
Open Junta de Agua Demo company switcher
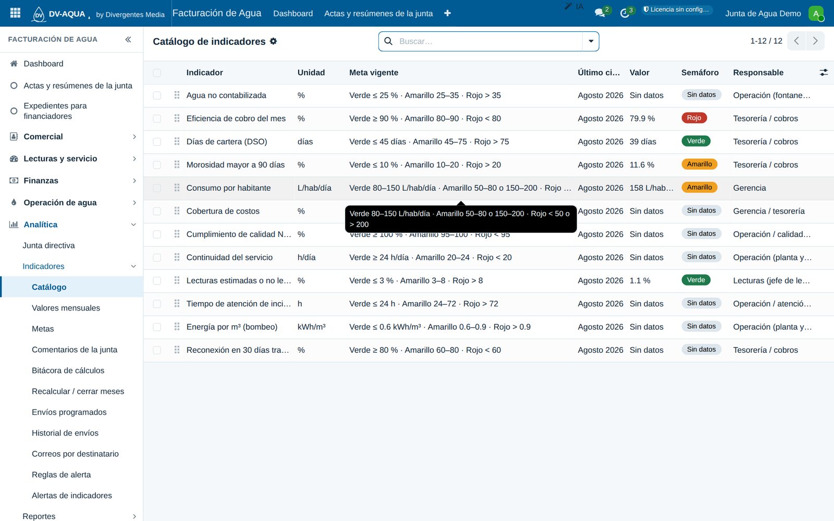[763, 14]
